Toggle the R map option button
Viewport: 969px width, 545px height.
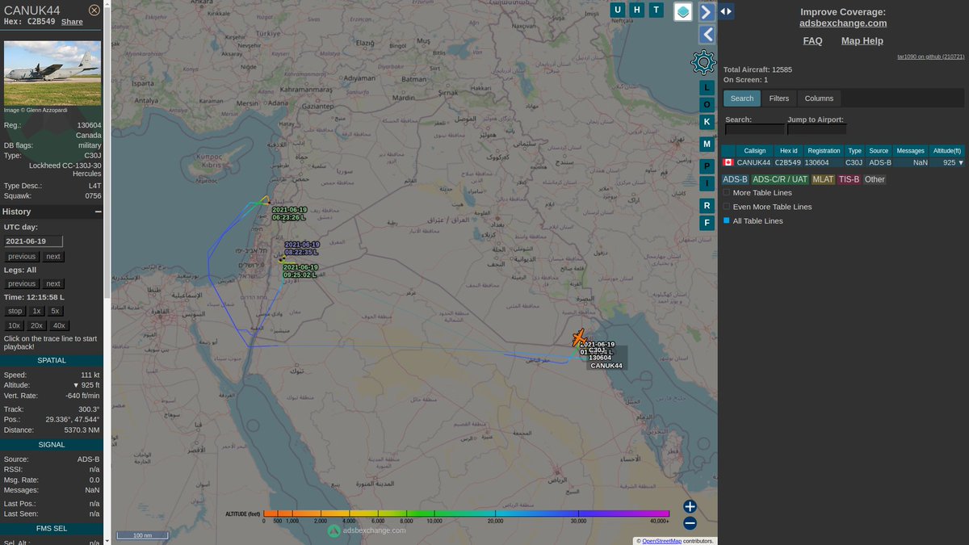[707, 206]
